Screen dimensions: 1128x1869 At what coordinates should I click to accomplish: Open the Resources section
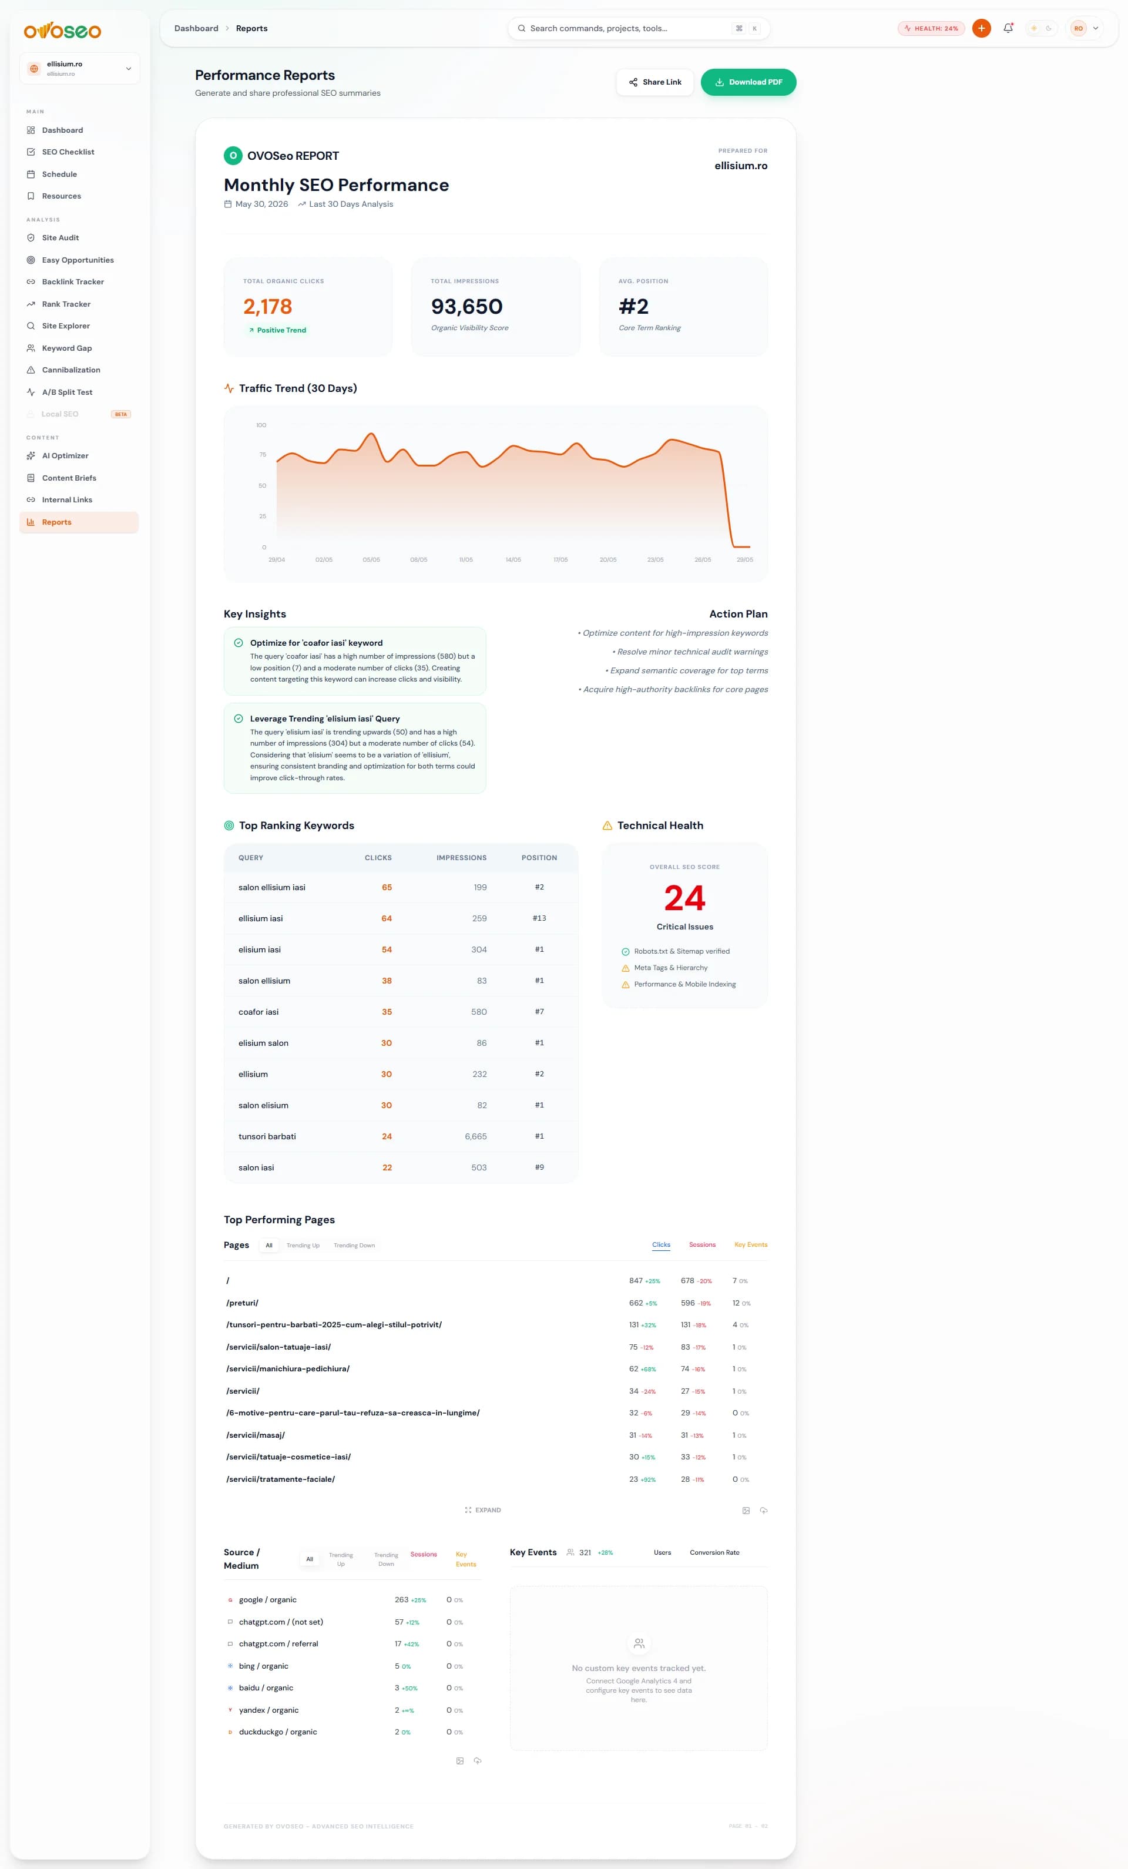click(79, 196)
